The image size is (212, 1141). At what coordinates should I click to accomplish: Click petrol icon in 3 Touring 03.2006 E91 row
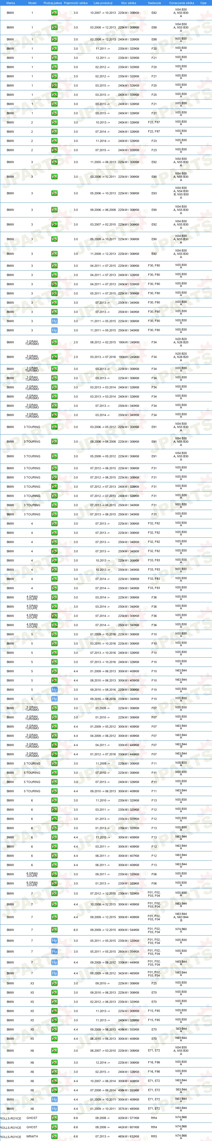[54, 427]
